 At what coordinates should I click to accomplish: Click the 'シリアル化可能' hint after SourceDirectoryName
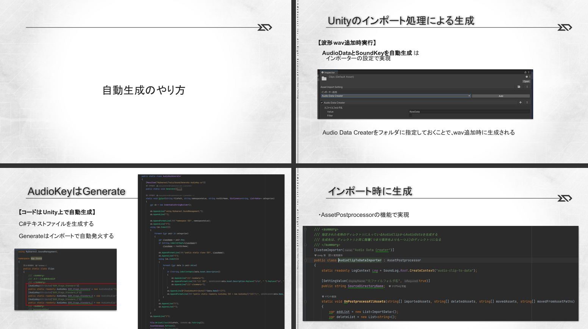click(397, 287)
